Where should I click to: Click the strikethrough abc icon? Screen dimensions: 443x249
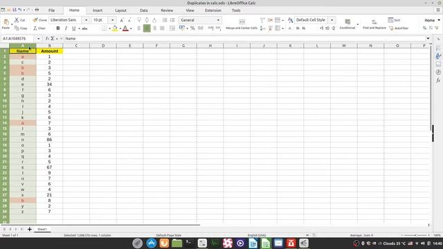[x=84, y=28]
